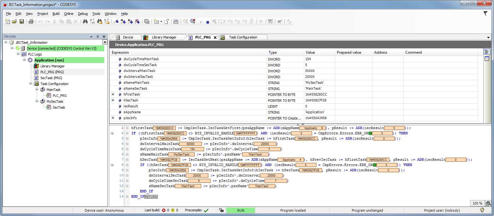494x216 pixels.
Task: Switch to table view of declarations
Action: point(487,59)
